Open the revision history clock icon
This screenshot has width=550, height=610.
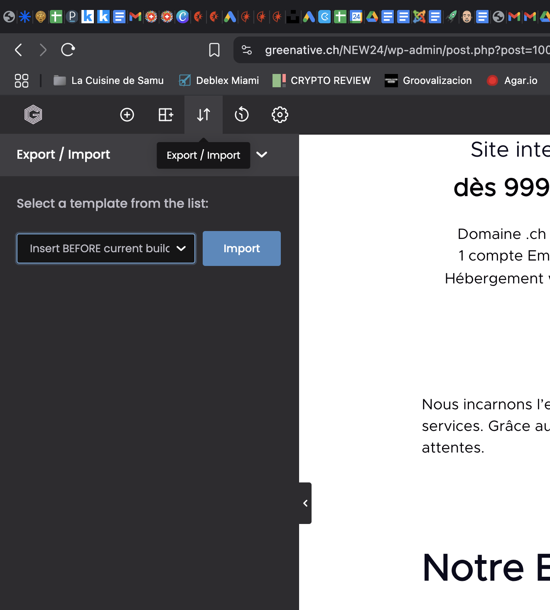click(242, 115)
